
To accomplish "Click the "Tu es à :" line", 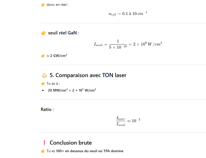I will (x=53, y=84).
